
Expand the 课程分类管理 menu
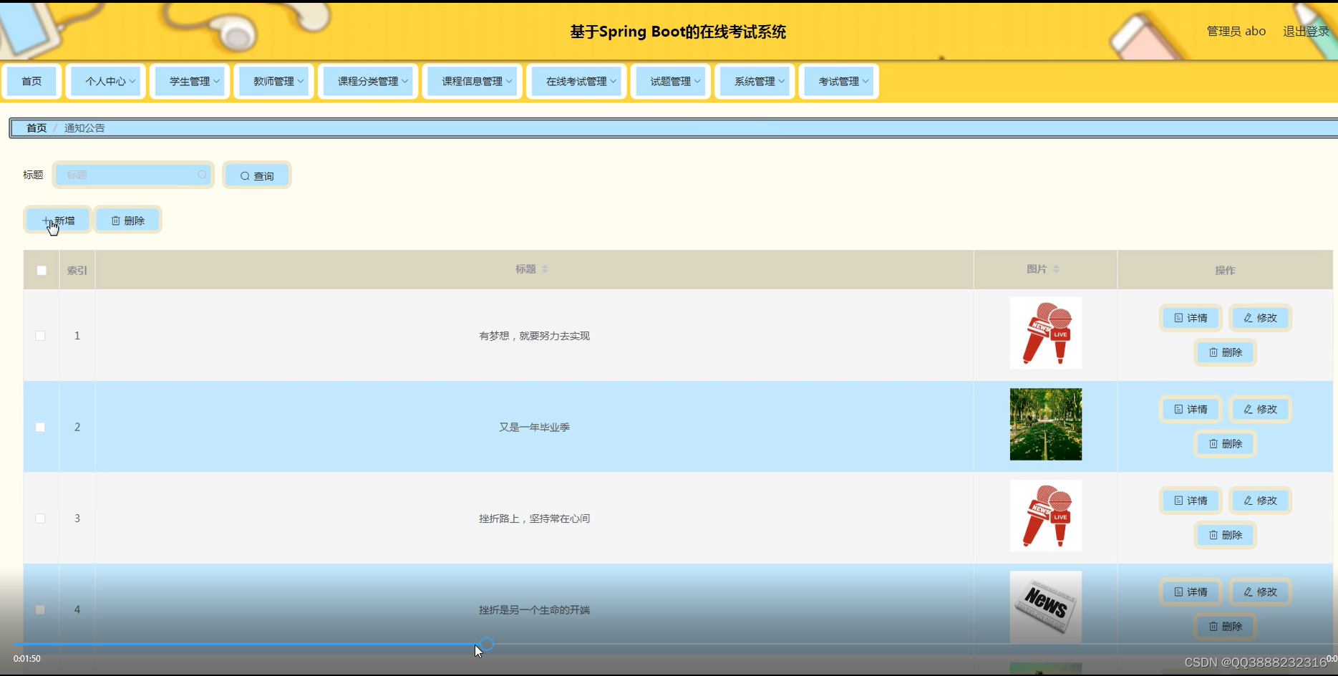(x=368, y=82)
